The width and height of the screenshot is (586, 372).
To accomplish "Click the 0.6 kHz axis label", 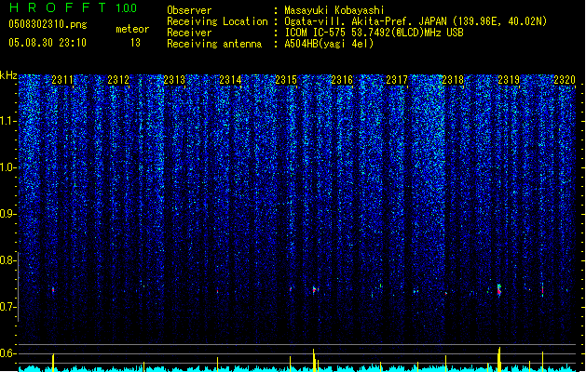I will pyautogui.click(x=7, y=353).
